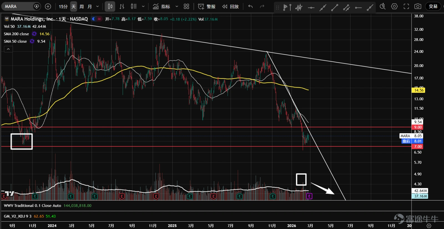Click the refresh icon beside SMA 50
The height and width of the screenshot is (229, 444).
[32, 41]
